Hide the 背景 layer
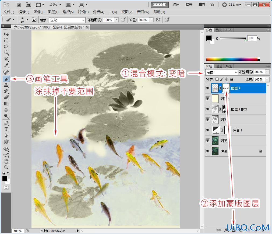This screenshot has height=234, width=272. (x=207, y=151)
